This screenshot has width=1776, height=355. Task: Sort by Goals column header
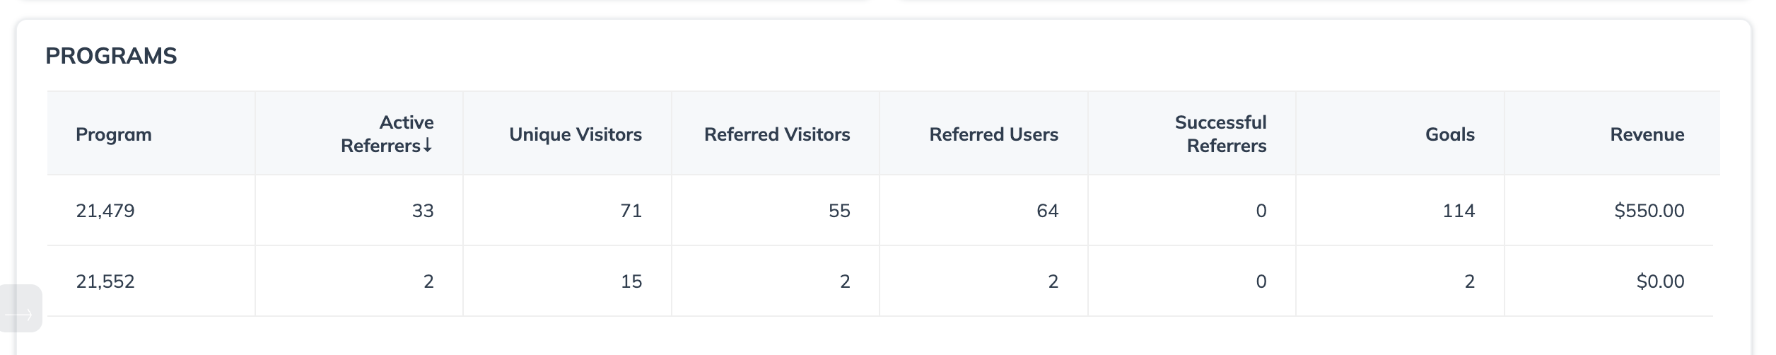(x=1449, y=134)
